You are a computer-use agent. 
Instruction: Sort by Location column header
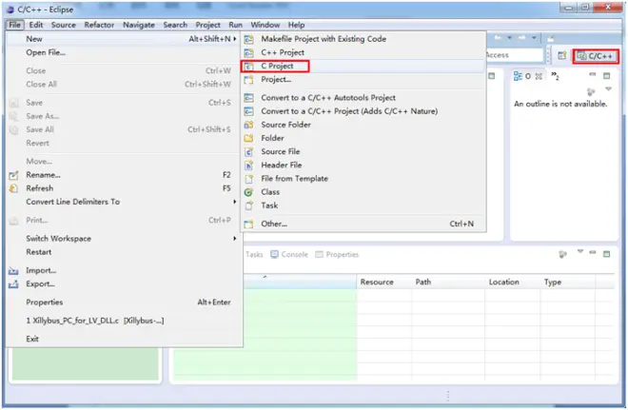(x=512, y=283)
